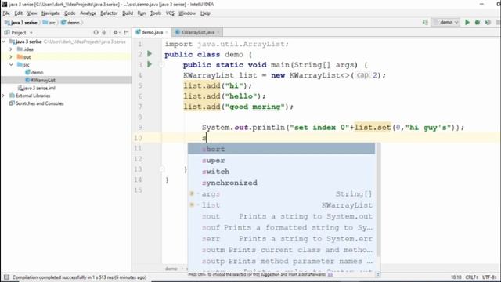Viewport: 501px width, 282px height.
Task: Open the Code menu
Action: pyautogui.click(x=70, y=13)
